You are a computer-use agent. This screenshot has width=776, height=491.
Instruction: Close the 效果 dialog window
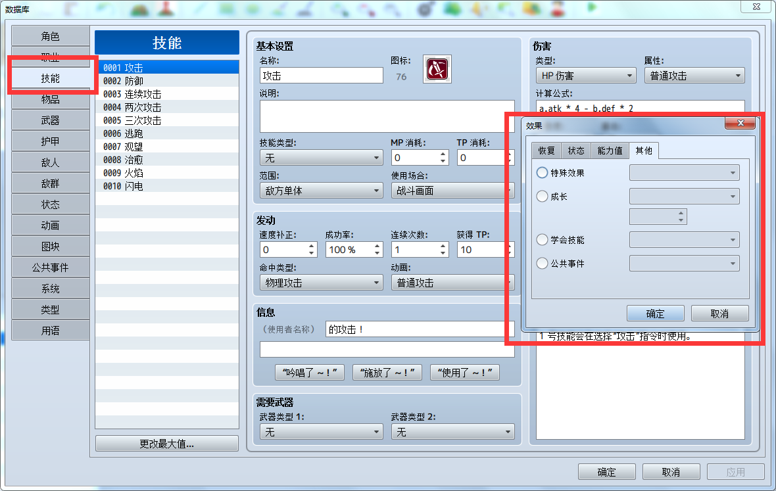740,123
